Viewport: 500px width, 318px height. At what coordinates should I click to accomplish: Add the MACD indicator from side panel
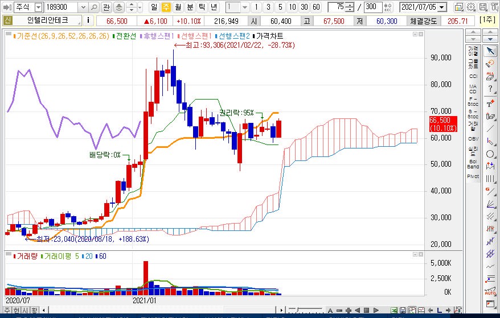pyautogui.click(x=473, y=89)
